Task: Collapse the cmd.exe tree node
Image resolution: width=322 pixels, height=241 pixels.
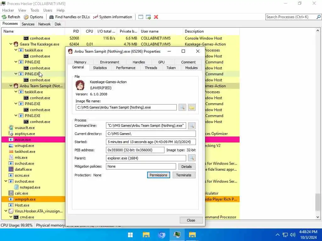Action: 11,217
